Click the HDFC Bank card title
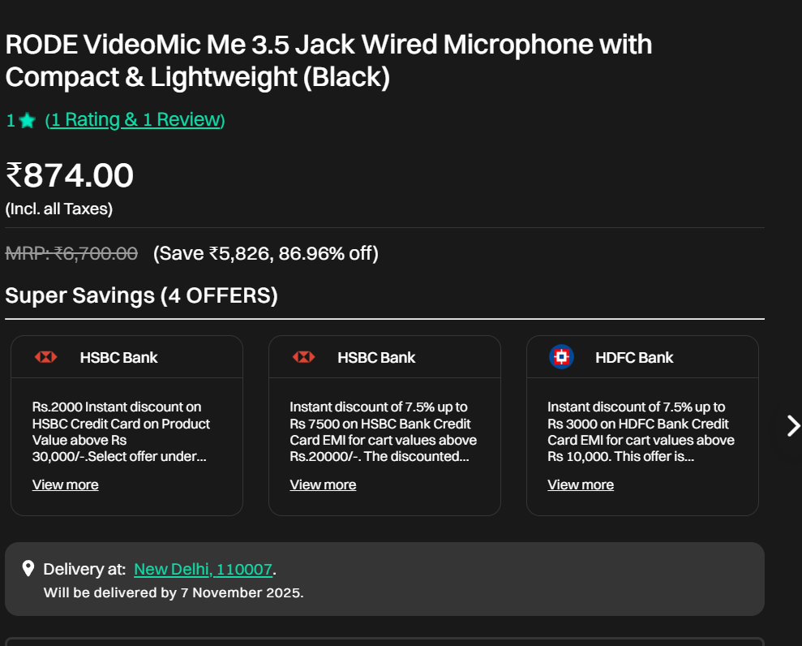 coord(634,357)
